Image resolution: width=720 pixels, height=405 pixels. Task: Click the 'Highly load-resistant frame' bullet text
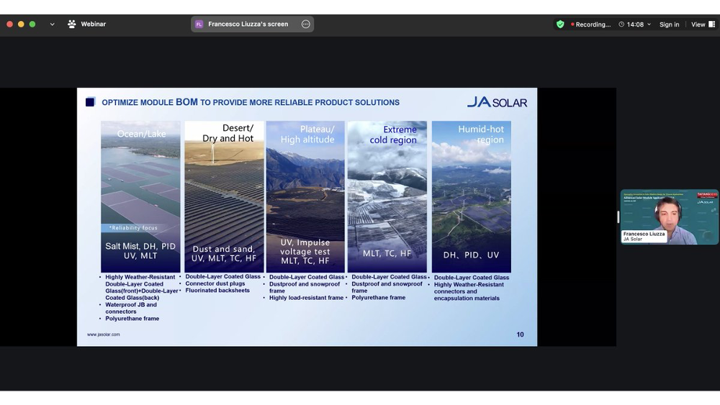click(x=306, y=298)
